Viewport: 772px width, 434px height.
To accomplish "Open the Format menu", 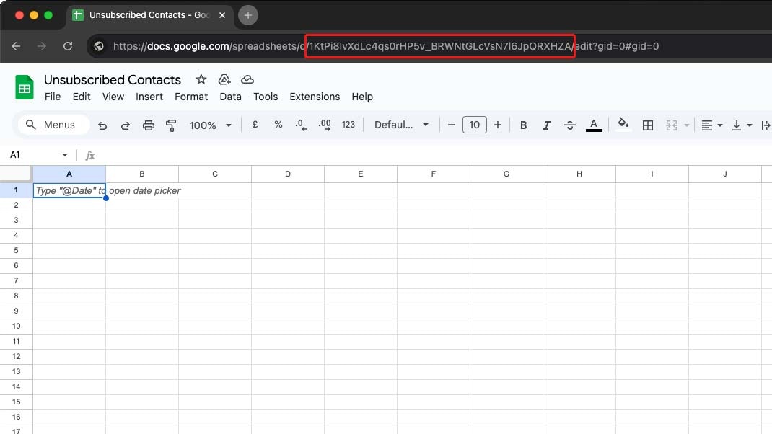I will click(191, 97).
